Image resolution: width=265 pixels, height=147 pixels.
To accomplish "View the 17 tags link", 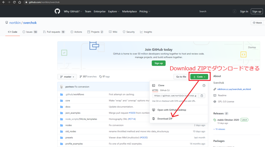I will [104, 76].
